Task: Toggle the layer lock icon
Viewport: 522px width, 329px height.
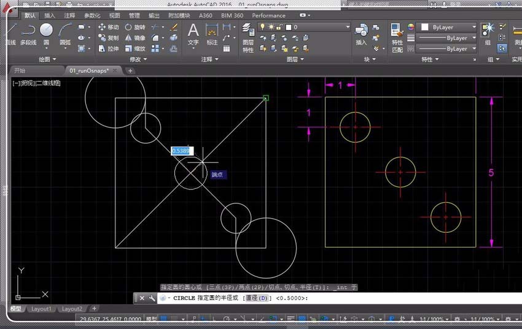Action: pos(279,27)
